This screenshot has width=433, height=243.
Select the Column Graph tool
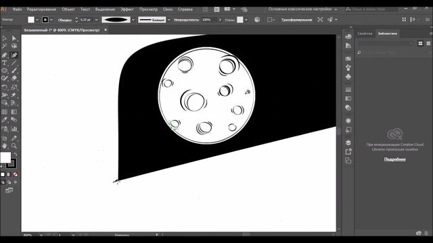click(x=14, y=129)
